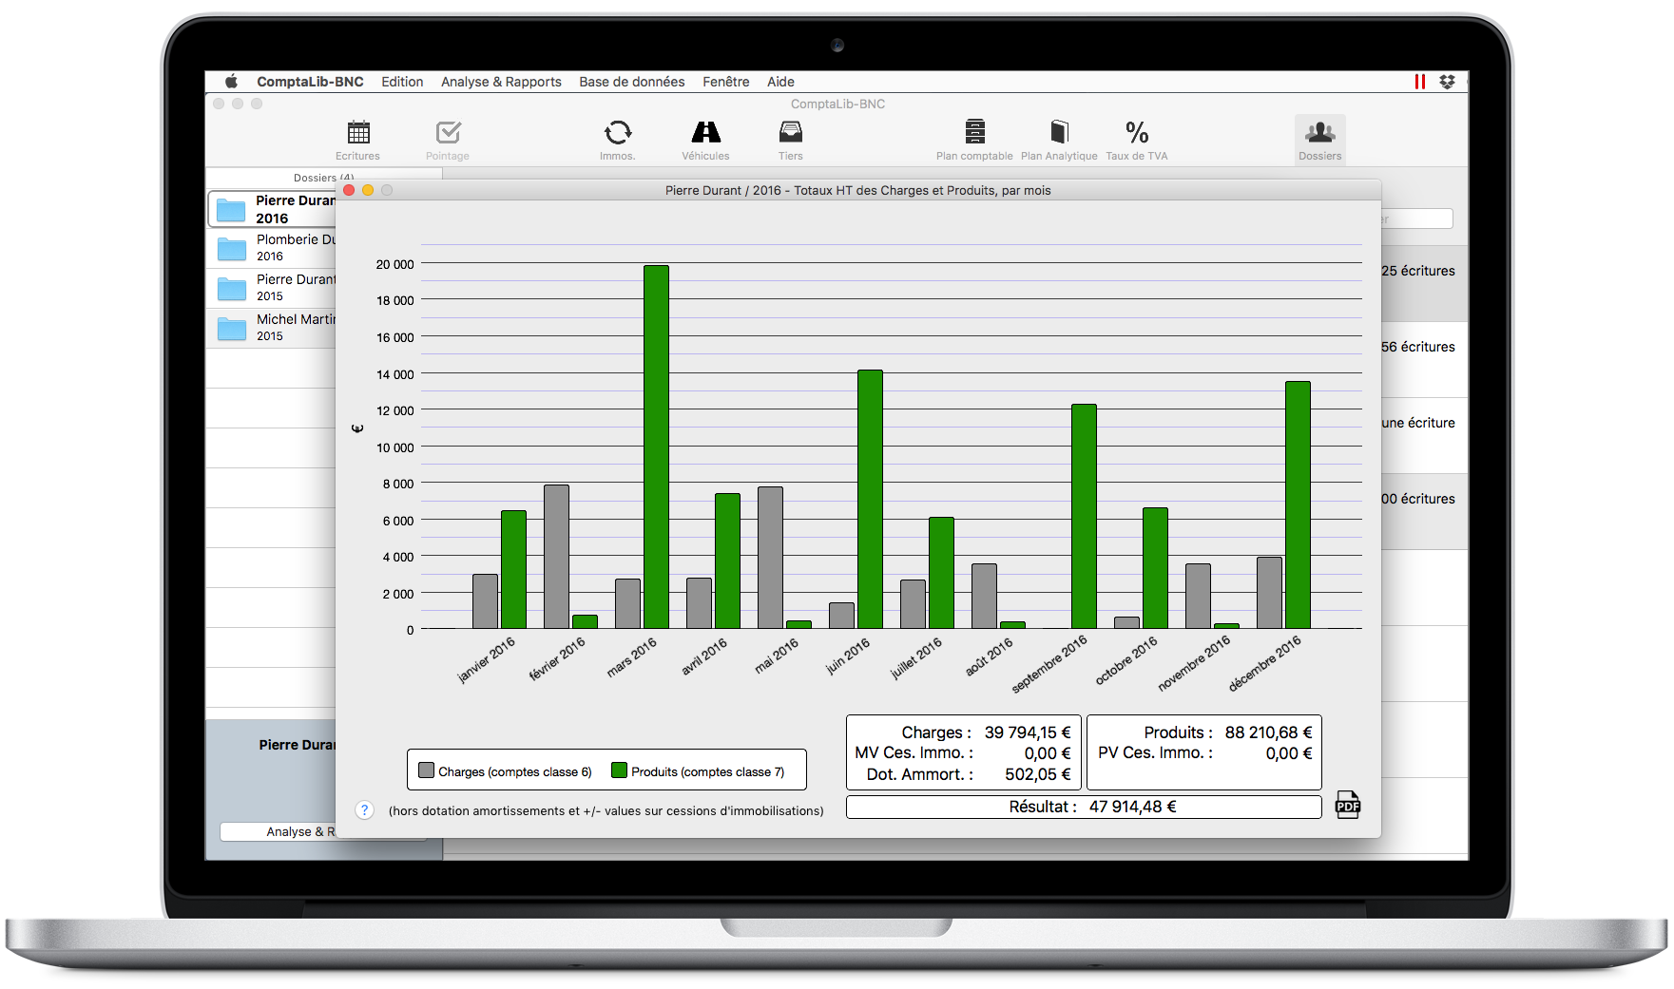
Task: Open Immos. refresh-arrows toolbar icon
Action: 618,132
